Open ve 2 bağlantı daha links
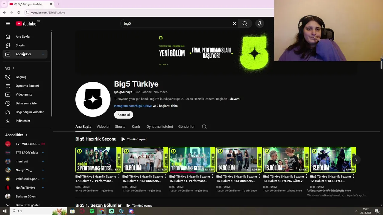Image resolution: width=383 pixels, height=215 pixels. (x=165, y=106)
